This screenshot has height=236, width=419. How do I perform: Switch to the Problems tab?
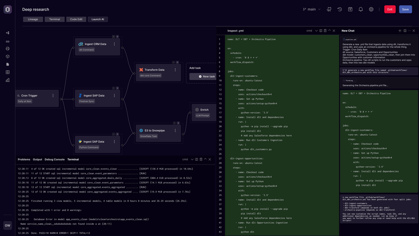[x=24, y=159]
